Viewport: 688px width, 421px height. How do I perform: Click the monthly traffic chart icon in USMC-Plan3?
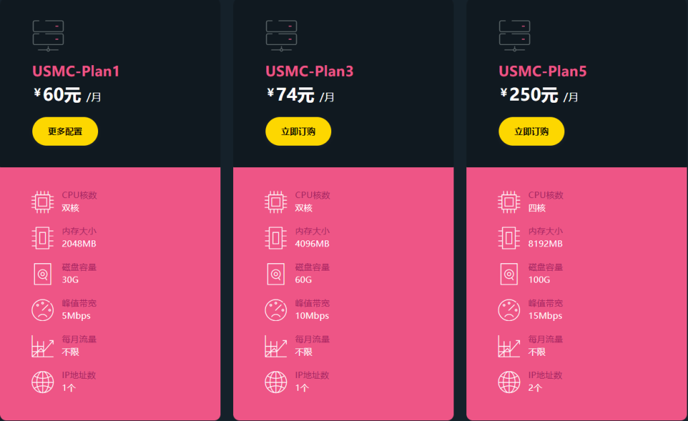(275, 346)
